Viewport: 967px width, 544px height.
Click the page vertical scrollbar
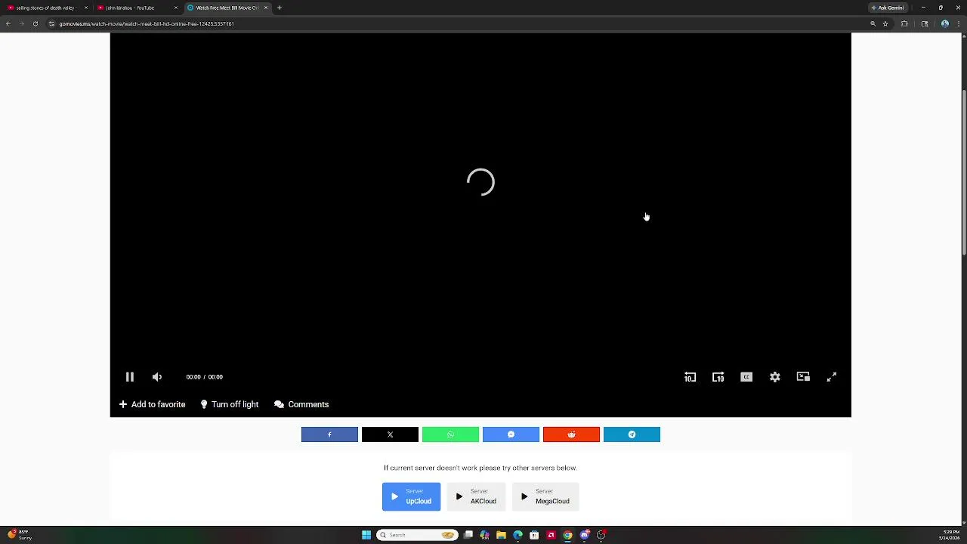click(x=963, y=174)
